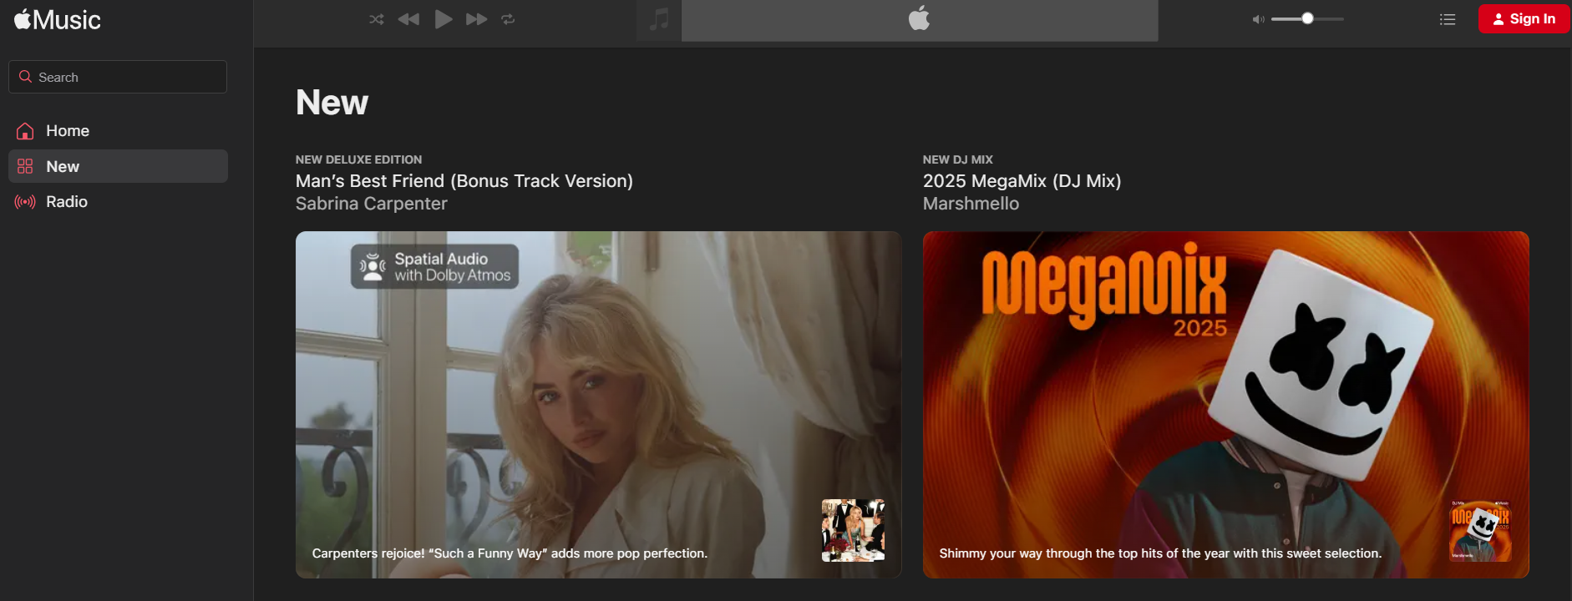Click the small MegaMix album cover thumbnail
Viewport: 1572px width, 601px height.
[1481, 530]
